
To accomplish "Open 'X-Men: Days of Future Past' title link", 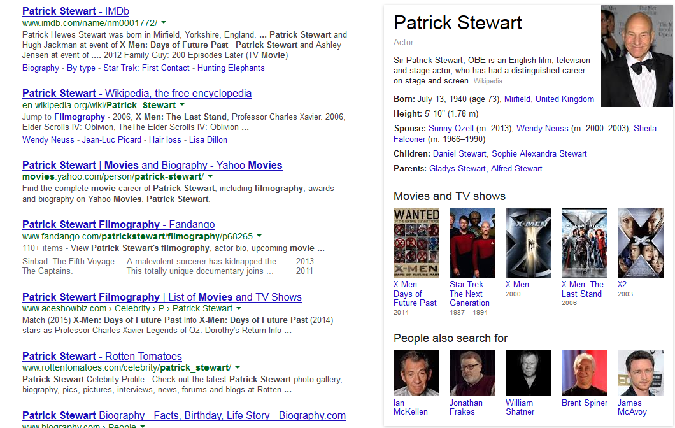I will coord(415,294).
